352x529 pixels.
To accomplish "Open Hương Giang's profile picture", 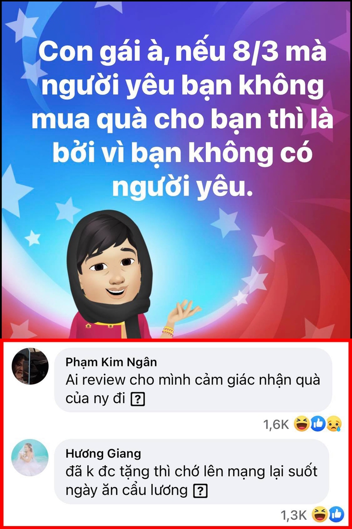I will [30, 458].
